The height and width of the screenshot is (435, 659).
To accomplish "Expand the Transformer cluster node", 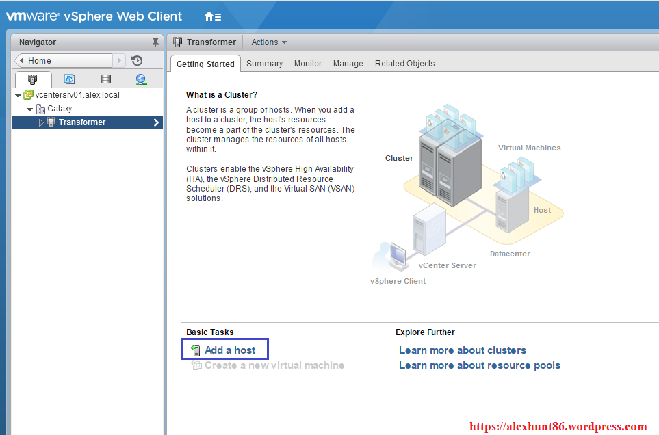I will point(41,122).
